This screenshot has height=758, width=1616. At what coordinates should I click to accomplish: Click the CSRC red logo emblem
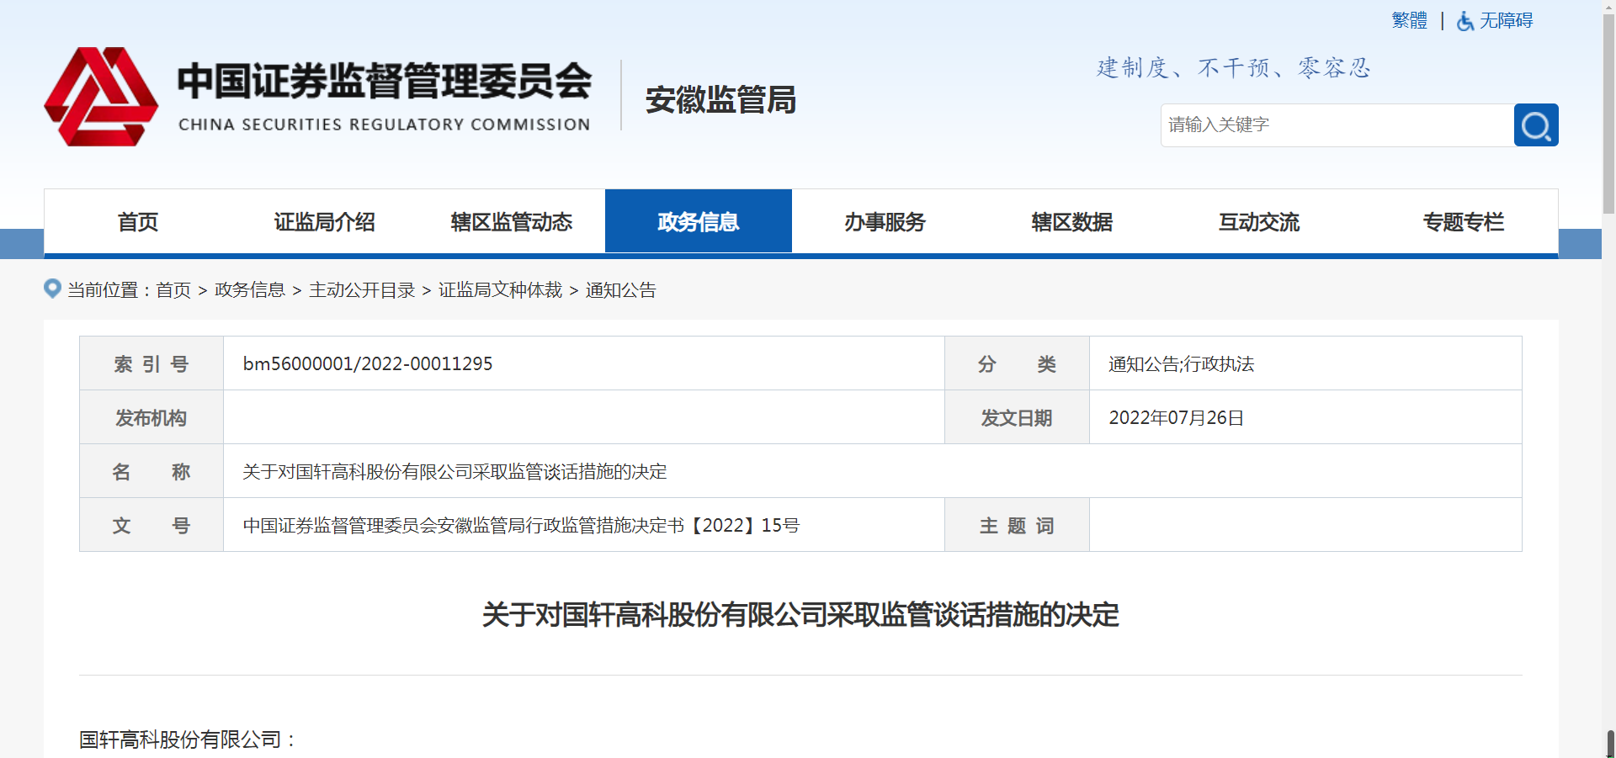click(x=101, y=97)
